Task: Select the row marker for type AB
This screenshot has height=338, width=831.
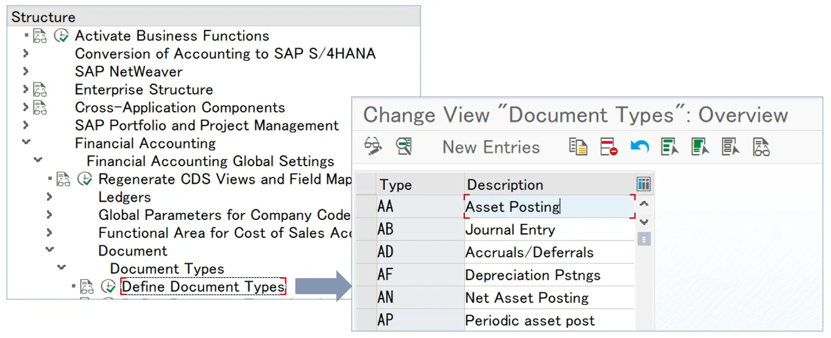Action: coord(366,229)
